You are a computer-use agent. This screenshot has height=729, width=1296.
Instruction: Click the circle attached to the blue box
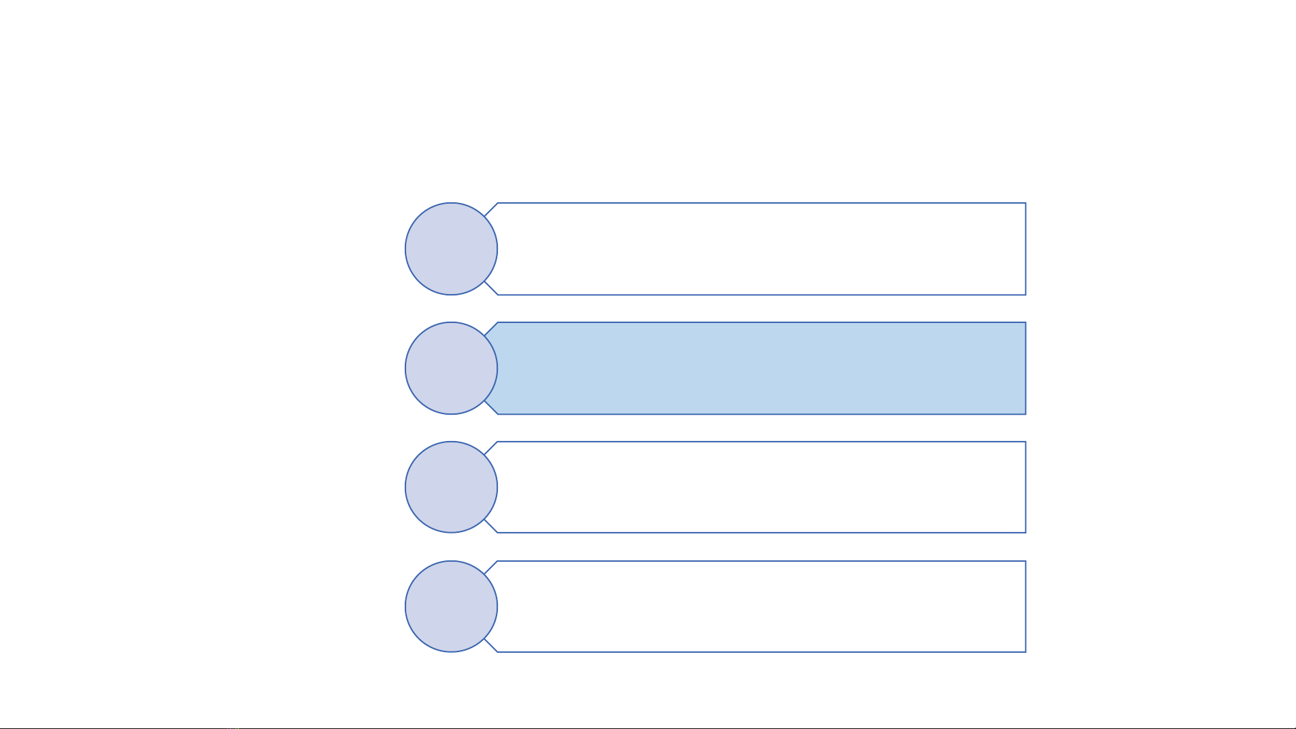click(x=451, y=368)
